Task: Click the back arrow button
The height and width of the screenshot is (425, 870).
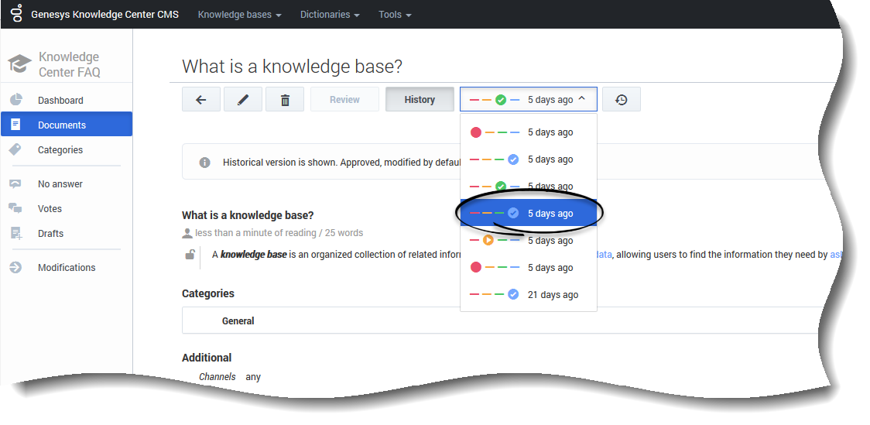Action: pos(201,100)
